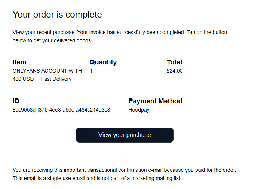Viewport: 270px width, 189px height.
Task: Click the Fast Delivery text
Action: coord(56,79)
